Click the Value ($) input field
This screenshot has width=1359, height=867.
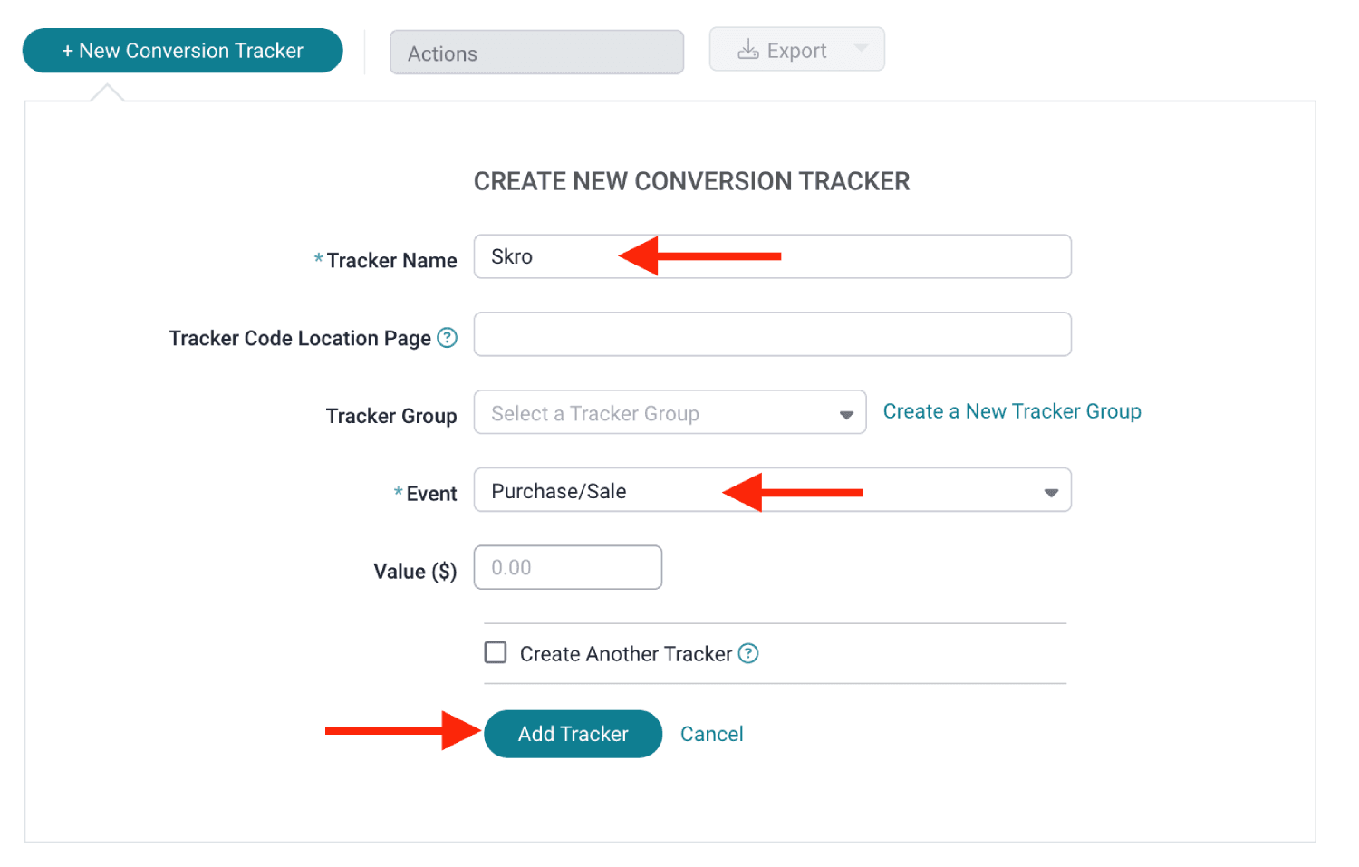pos(568,567)
